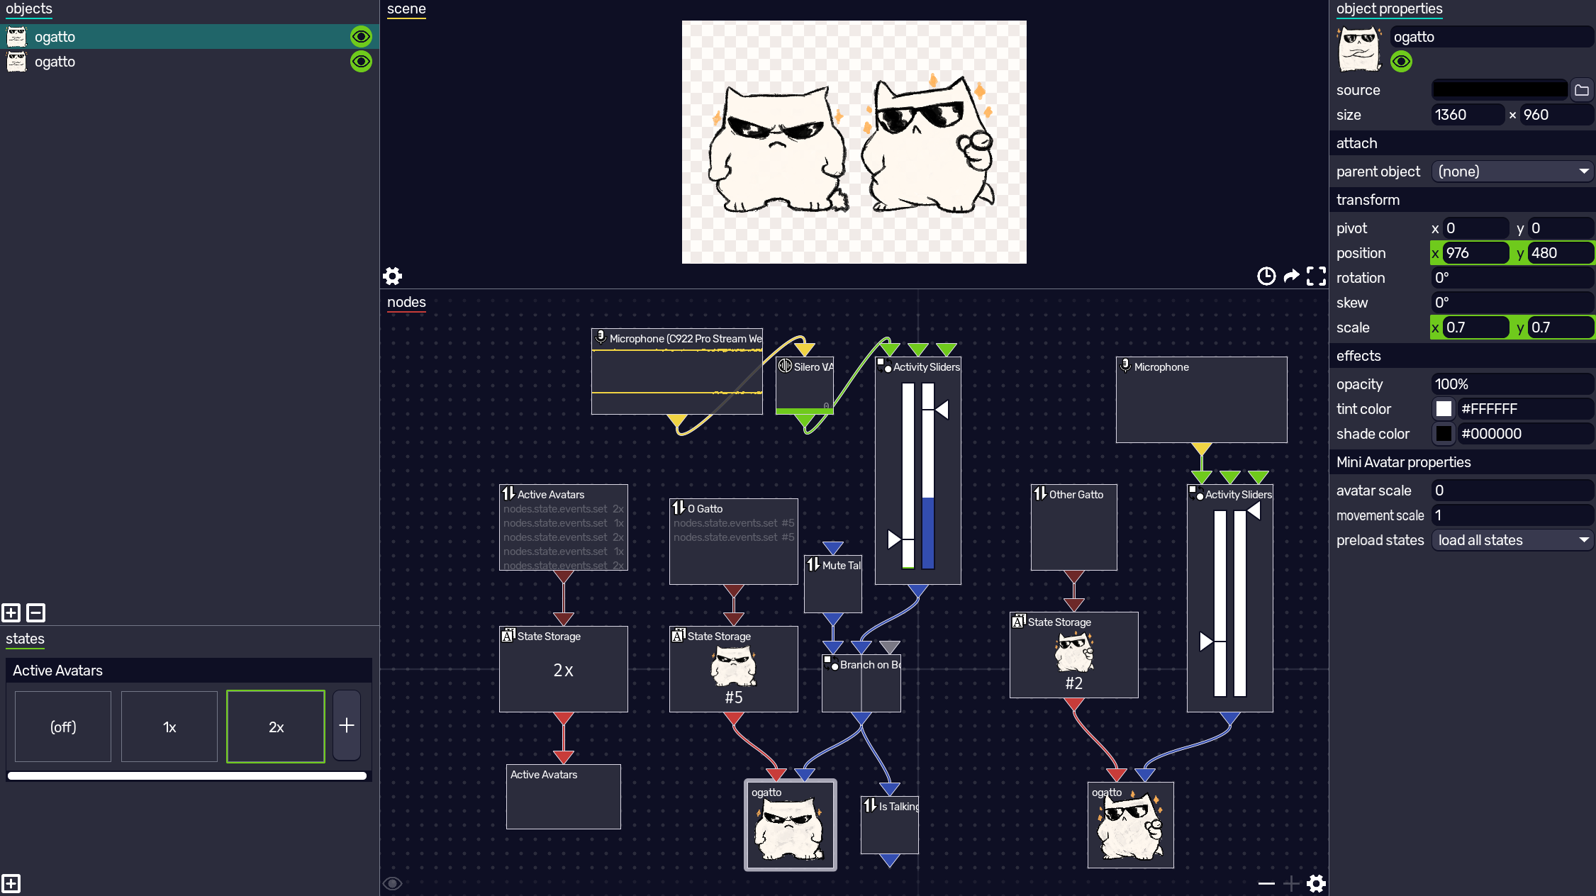1596x896 pixels.
Task: Hide the first ogatto object
Action: point(361,36)
